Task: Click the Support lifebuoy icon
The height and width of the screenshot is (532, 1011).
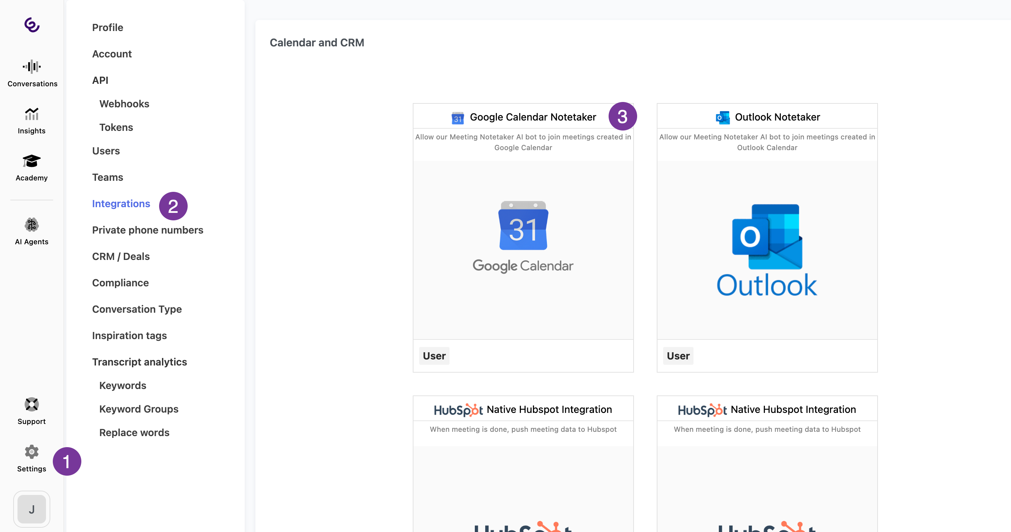Action: [31, 404]
